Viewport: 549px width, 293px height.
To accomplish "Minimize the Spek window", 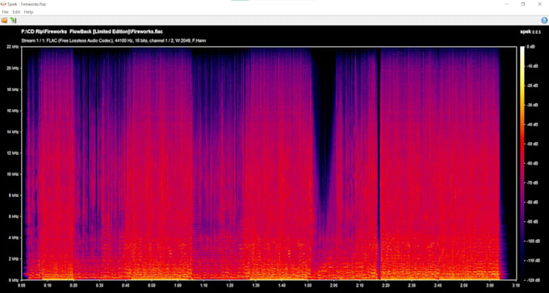I will point(507,4).
